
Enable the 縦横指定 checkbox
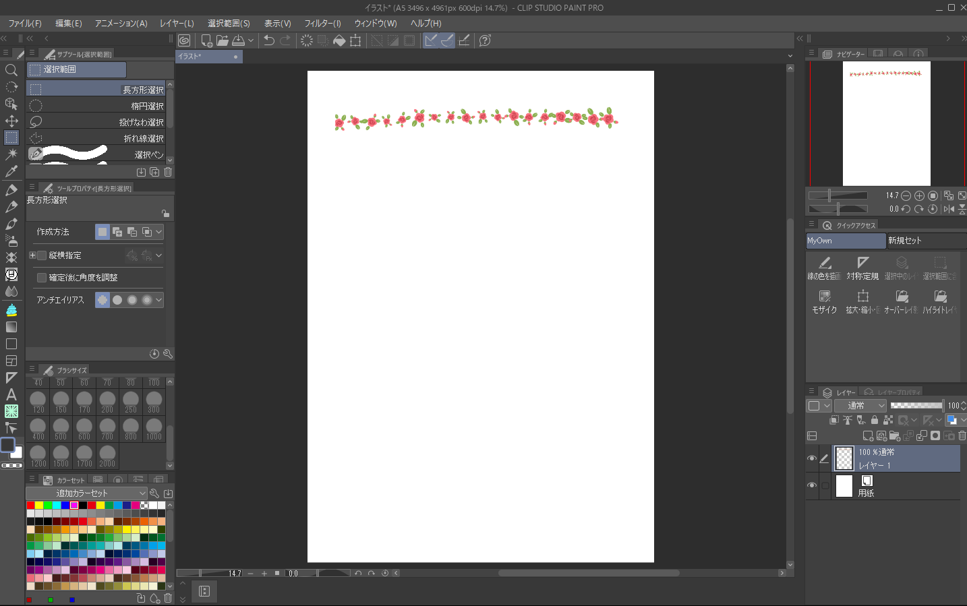coord(42,255)
